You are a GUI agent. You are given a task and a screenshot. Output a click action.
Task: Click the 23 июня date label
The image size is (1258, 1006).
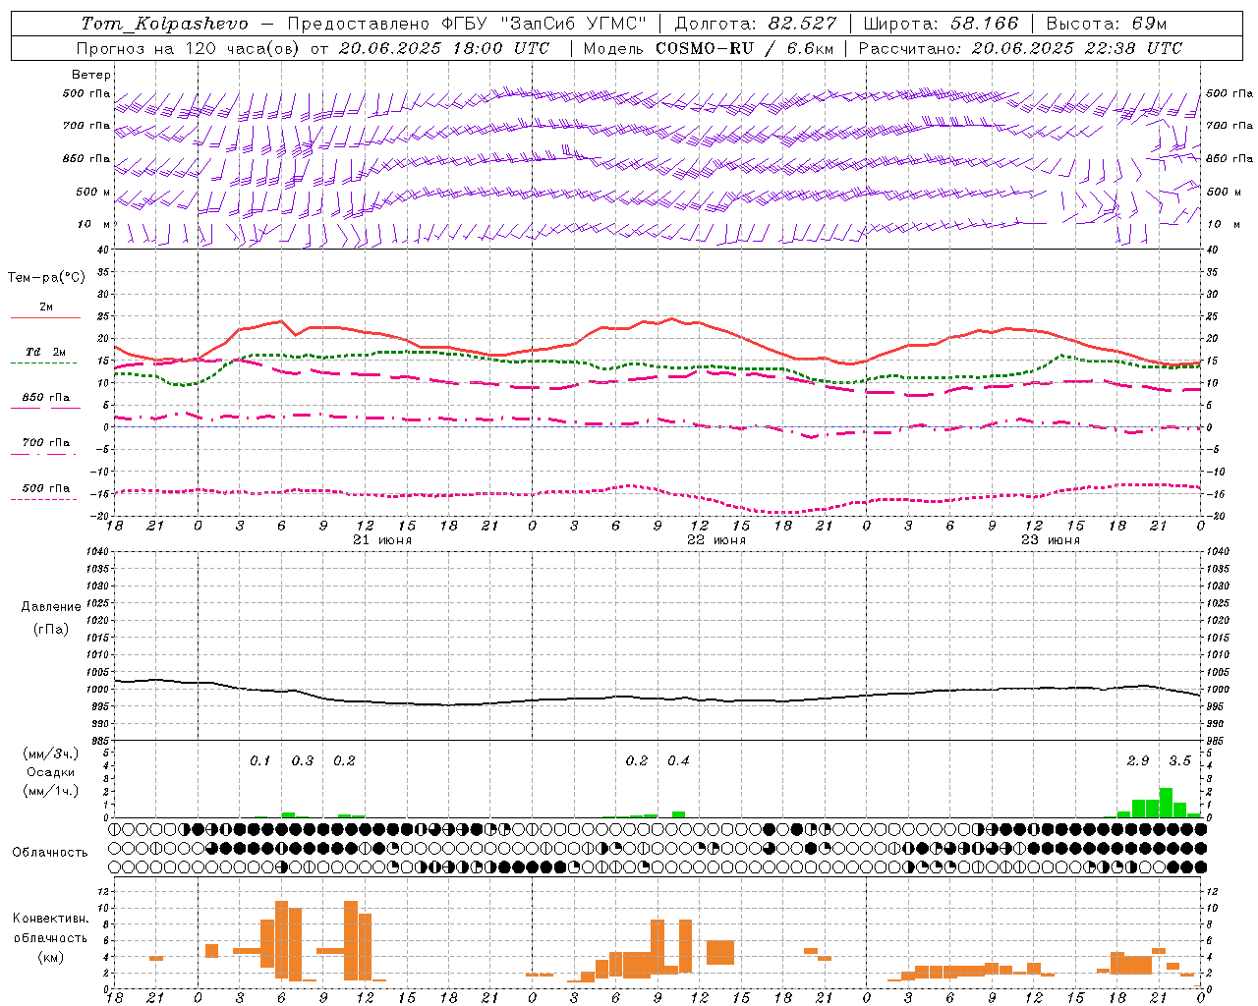pos(1051,540)
